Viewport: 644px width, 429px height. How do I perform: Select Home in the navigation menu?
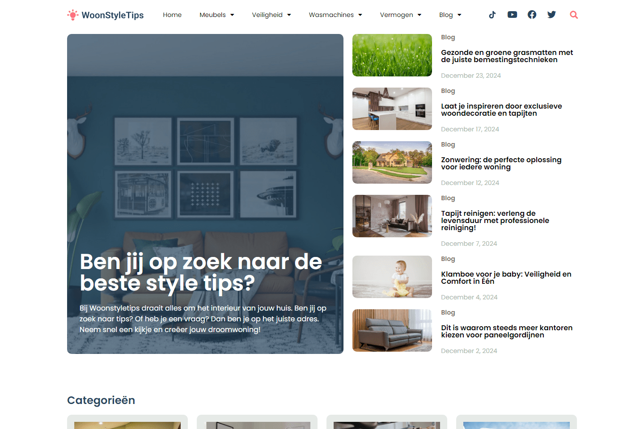pos(172,15)
